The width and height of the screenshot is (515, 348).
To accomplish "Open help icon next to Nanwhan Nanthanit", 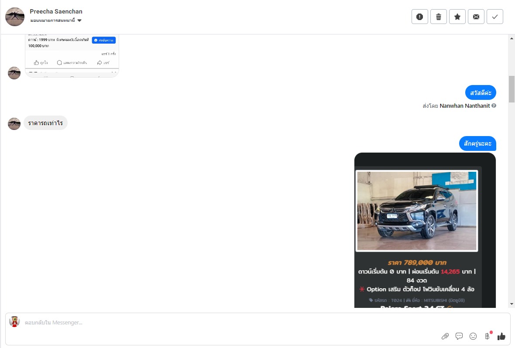I will coord(494,106).
